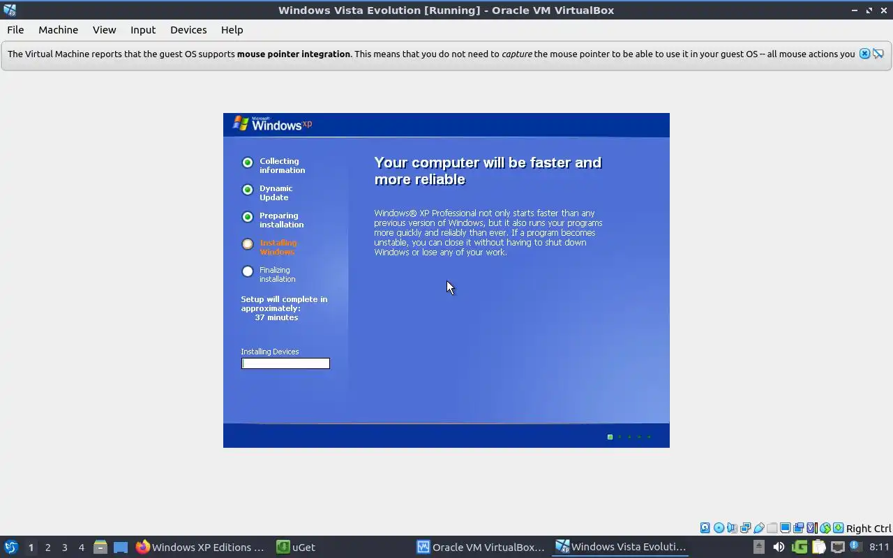Click the shared folders status icon
Image resolution: width=893 pixels, height=558 pixels.
[x=772, y=528]
